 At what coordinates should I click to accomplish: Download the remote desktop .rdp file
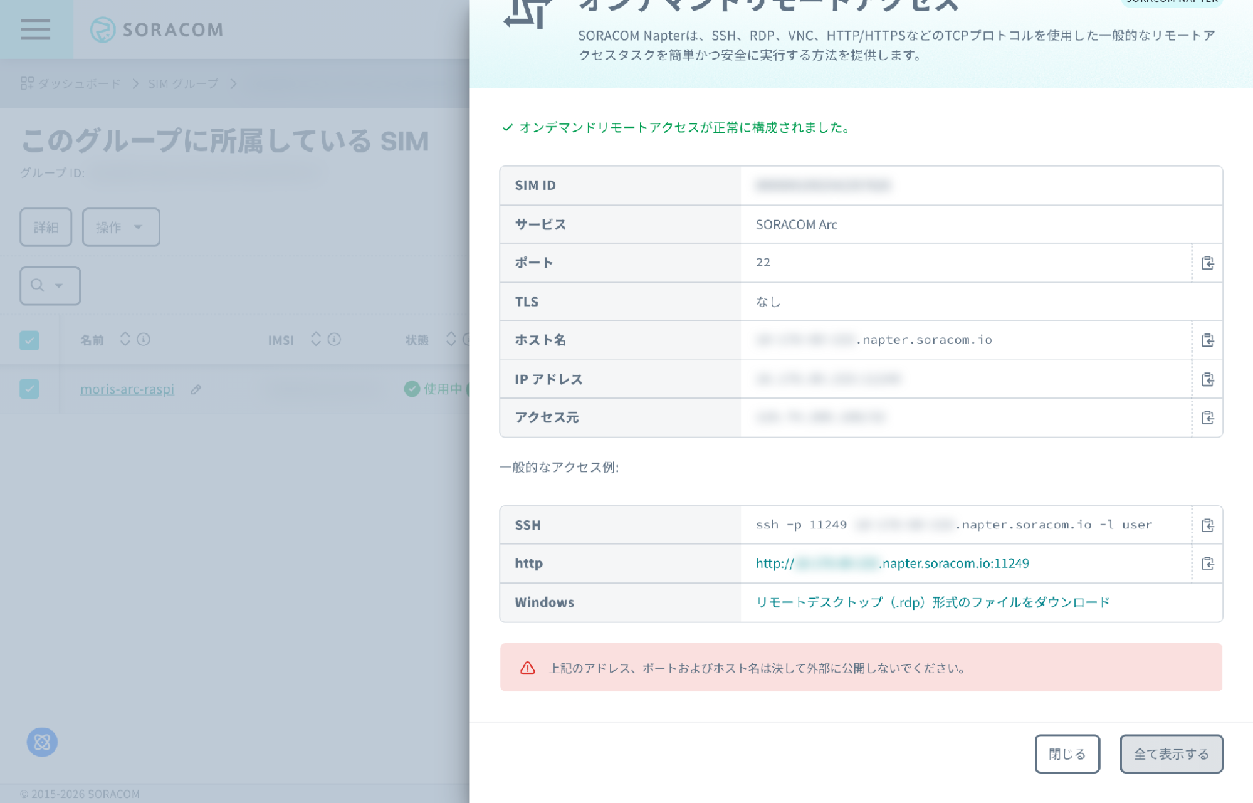point(933,602)
